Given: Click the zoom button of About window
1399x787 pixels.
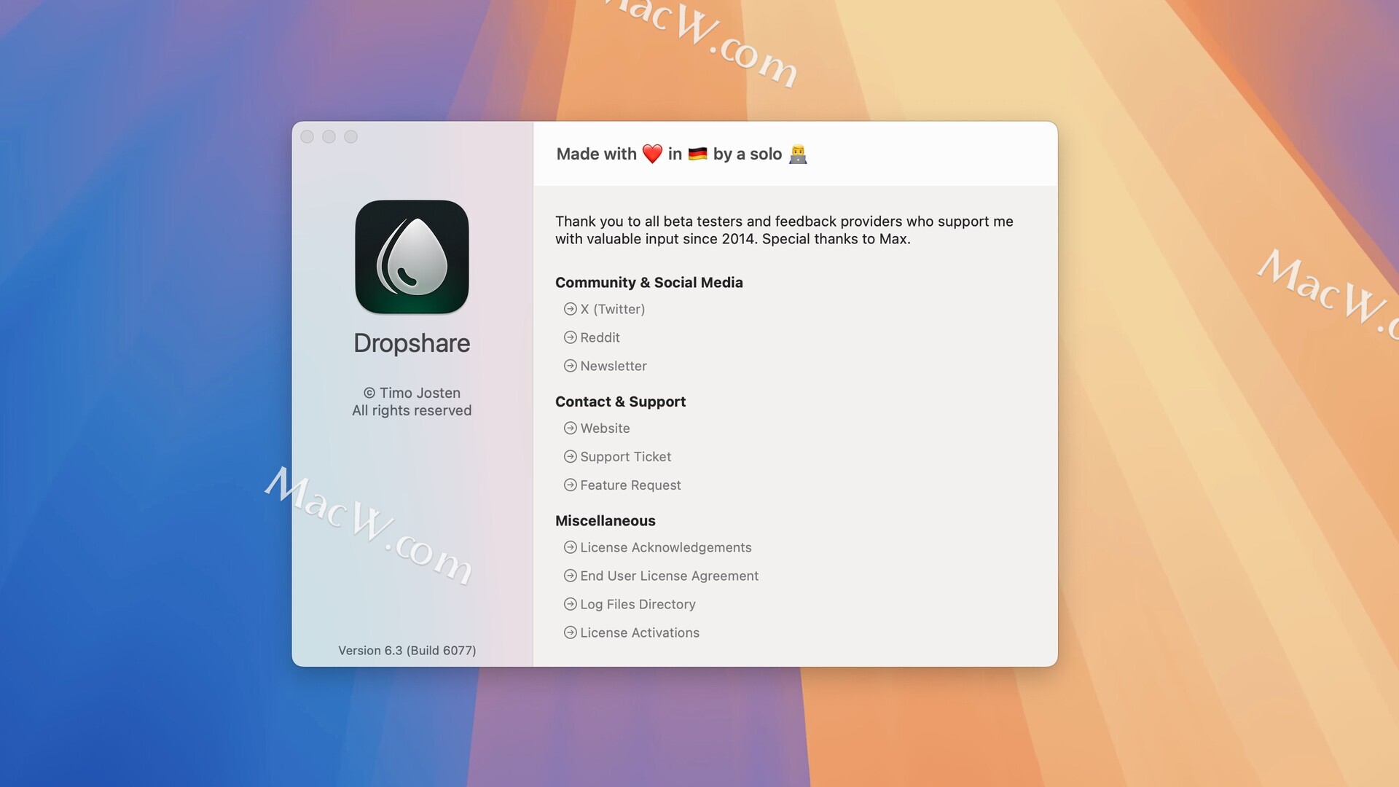Looking at the screenshot, I should point(351,137).
